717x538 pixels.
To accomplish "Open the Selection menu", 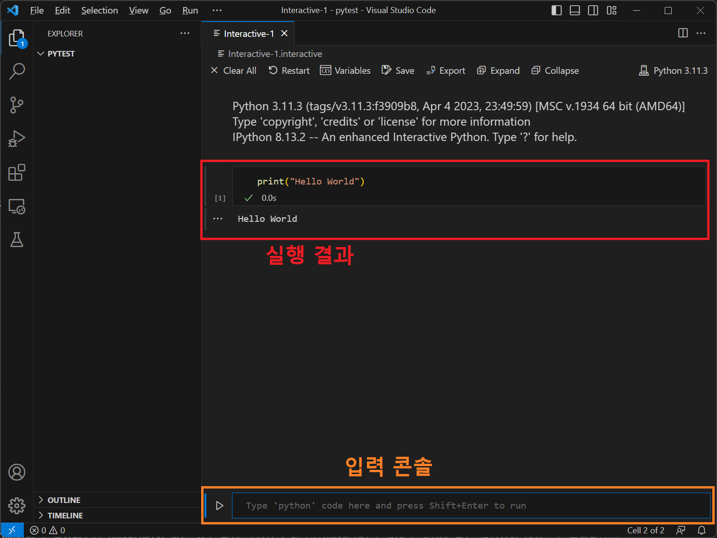I will coord(99,10).
